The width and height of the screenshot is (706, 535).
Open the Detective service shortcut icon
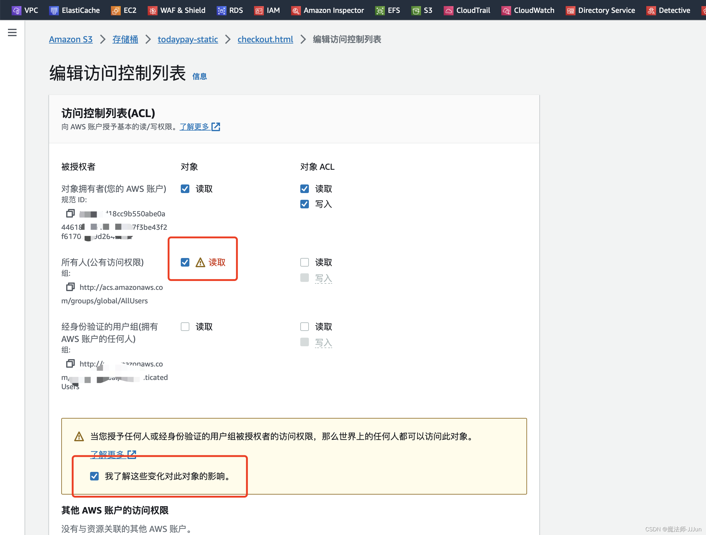(x=651, y=10)
